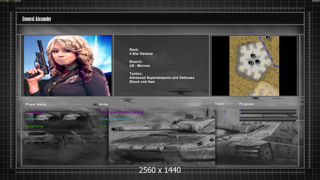The image size is (320, 180).
Task: Select start position marker 3 on map
Action: click(268, 37)
